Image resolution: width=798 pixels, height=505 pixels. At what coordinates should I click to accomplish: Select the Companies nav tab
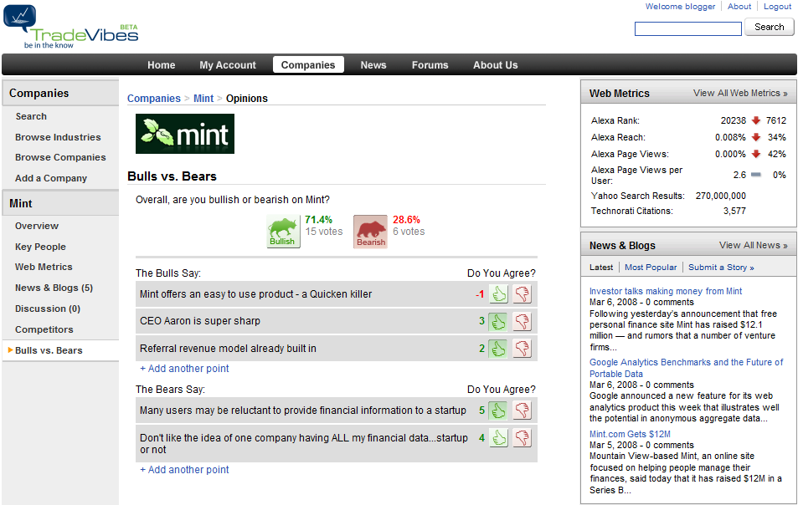click(308, 65)
